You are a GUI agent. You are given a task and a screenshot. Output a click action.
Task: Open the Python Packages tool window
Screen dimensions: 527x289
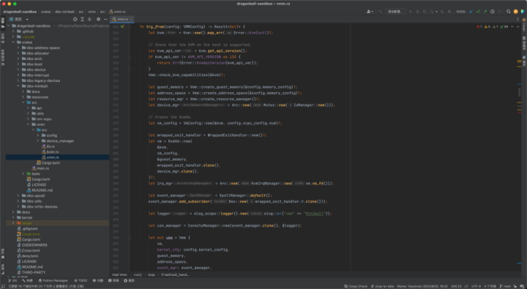coord(53,281)
